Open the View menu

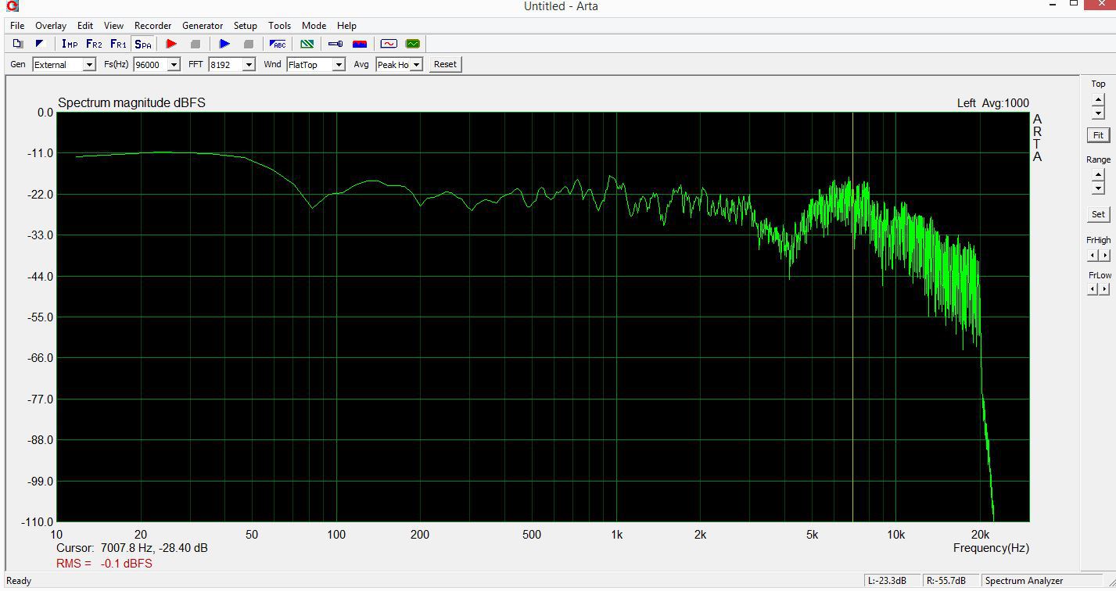(113, 26)
